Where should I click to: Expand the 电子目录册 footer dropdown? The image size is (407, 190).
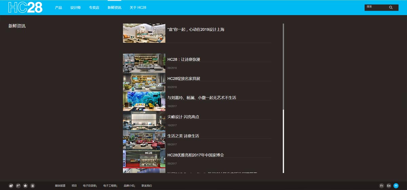coord(90,186)
